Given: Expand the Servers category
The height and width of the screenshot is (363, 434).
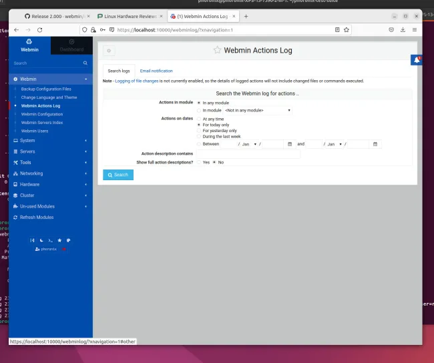Looking at the screenshot, I should (x=51, y=151).
